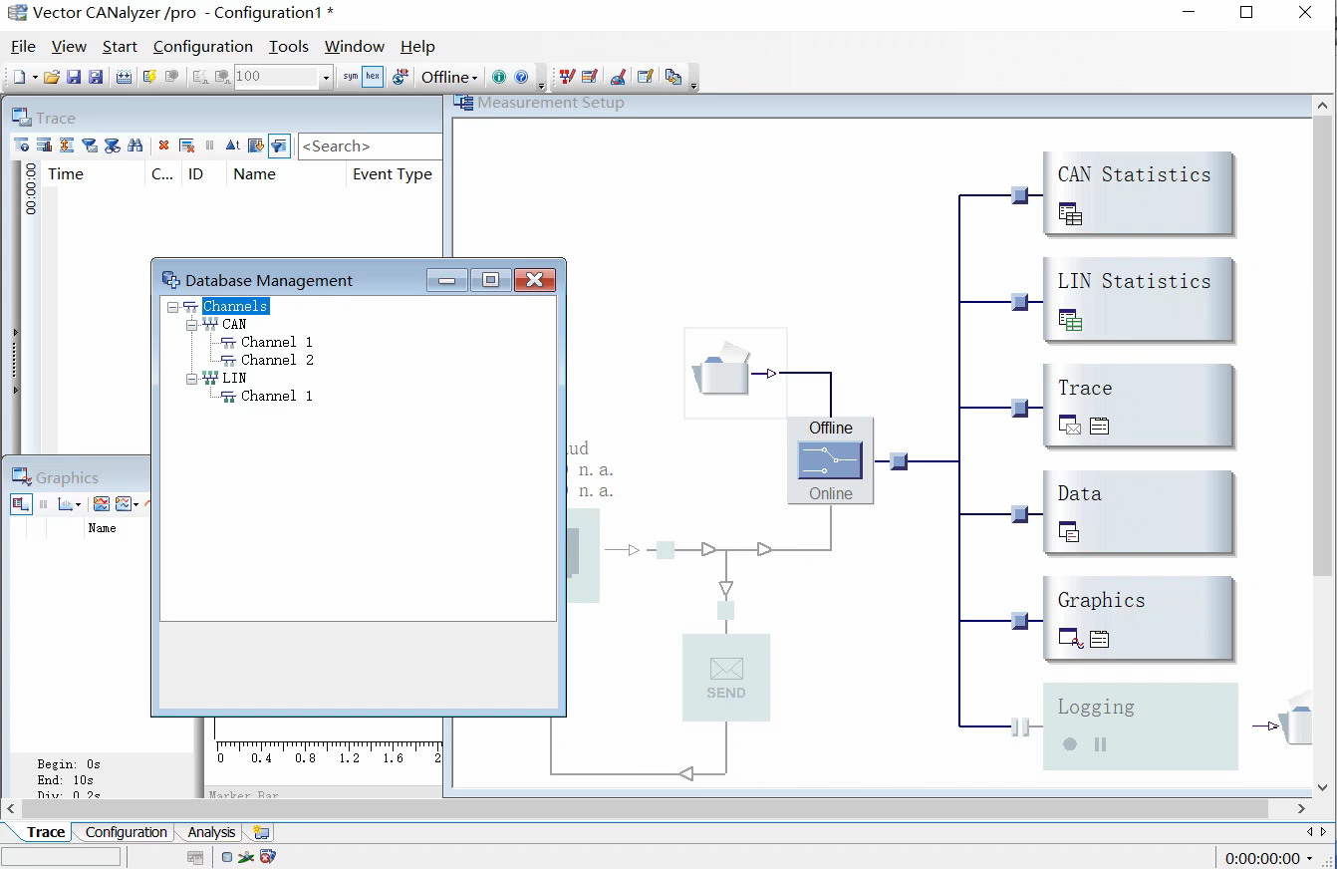Open configuration with the folder icon
Image resolution: width=1337 pixels, height=869 pixels.
pyautogui.click(x=52, y=77)
